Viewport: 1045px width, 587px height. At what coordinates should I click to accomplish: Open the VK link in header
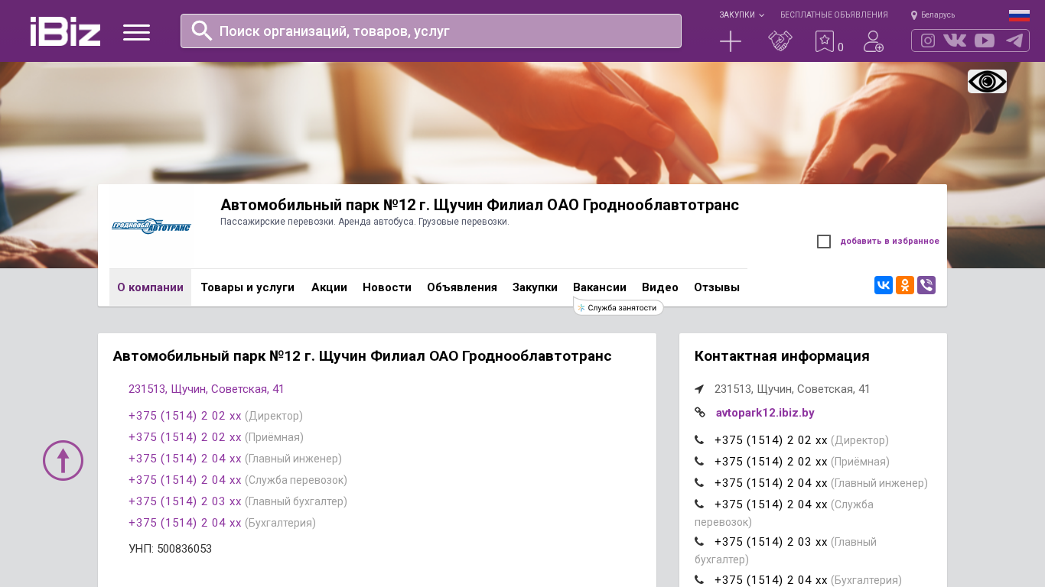coord(955,41)
